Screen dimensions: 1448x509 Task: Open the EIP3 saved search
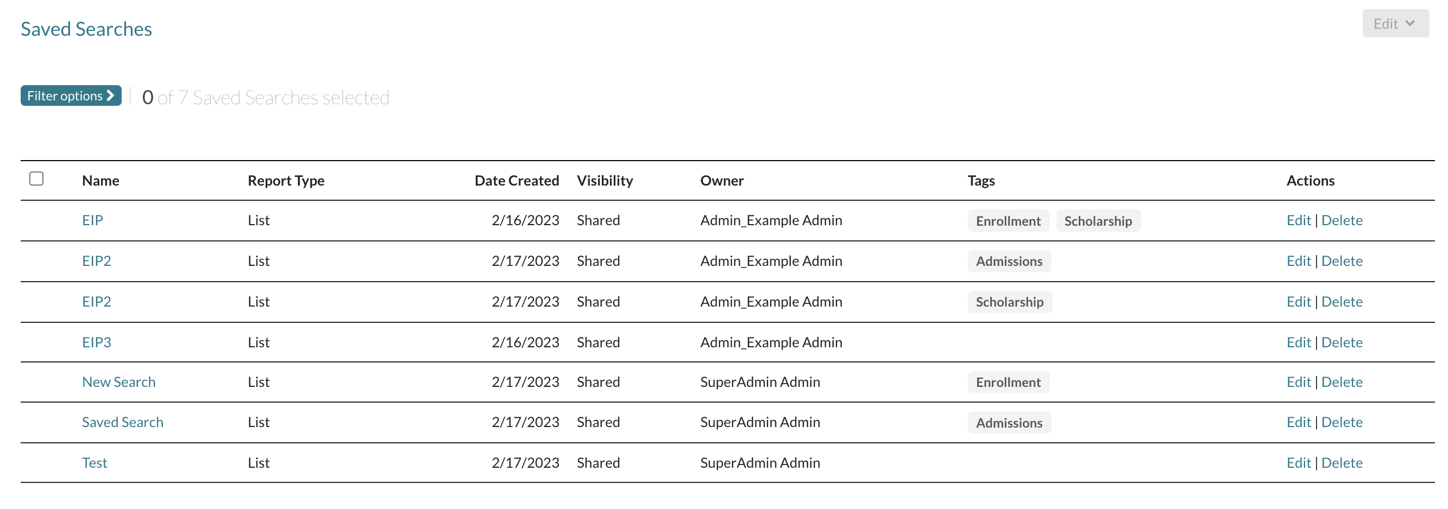pos(96,342)
